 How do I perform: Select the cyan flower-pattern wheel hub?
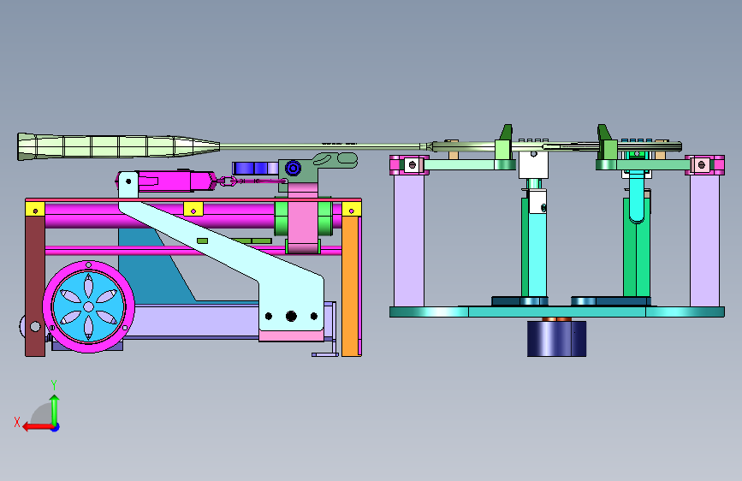[88, 306]
